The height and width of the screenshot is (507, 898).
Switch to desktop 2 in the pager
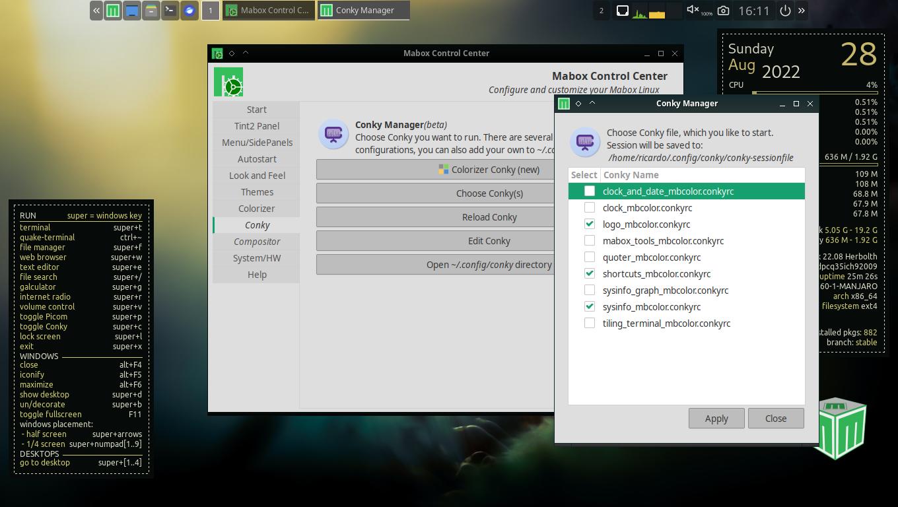[602, 11]
